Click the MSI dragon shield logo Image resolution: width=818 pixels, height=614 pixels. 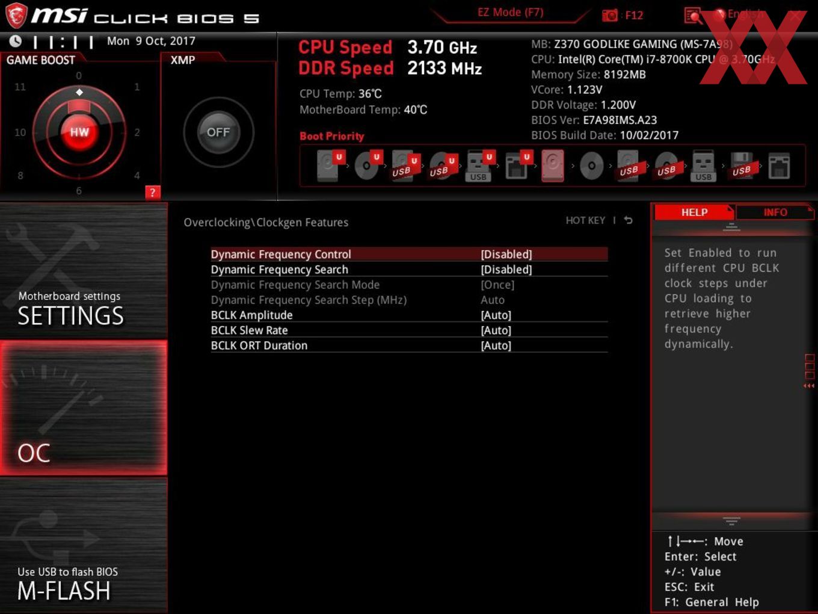[16, 16]
